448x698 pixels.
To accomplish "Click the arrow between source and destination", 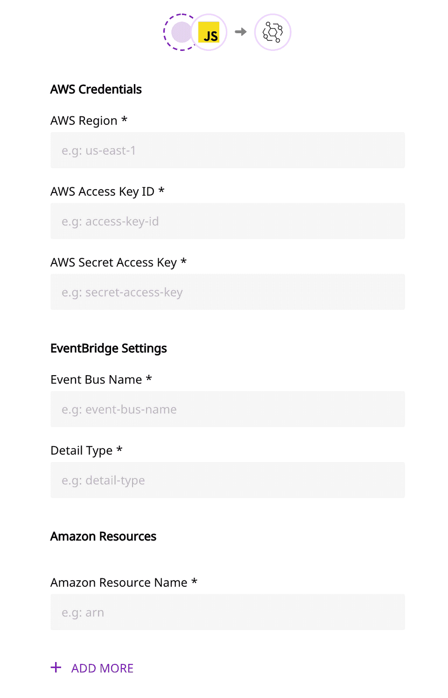I will pyautogui.click(x=241, y=32).
